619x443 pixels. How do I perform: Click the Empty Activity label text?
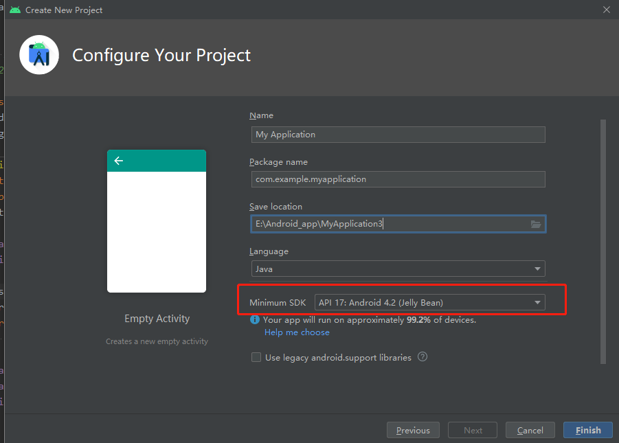[x=157, y=318]
